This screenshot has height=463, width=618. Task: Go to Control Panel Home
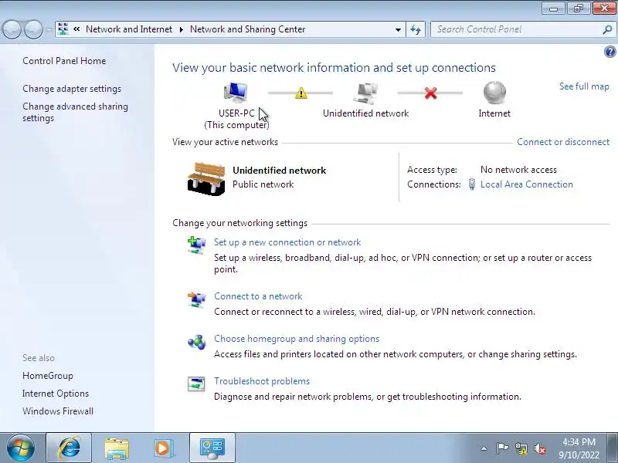tap(64, 61)
